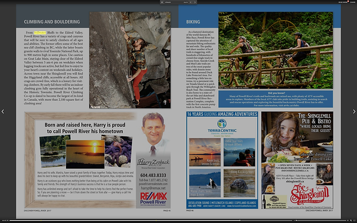Click the 'Did you know?' blue info box

click(x=275, y=99)
